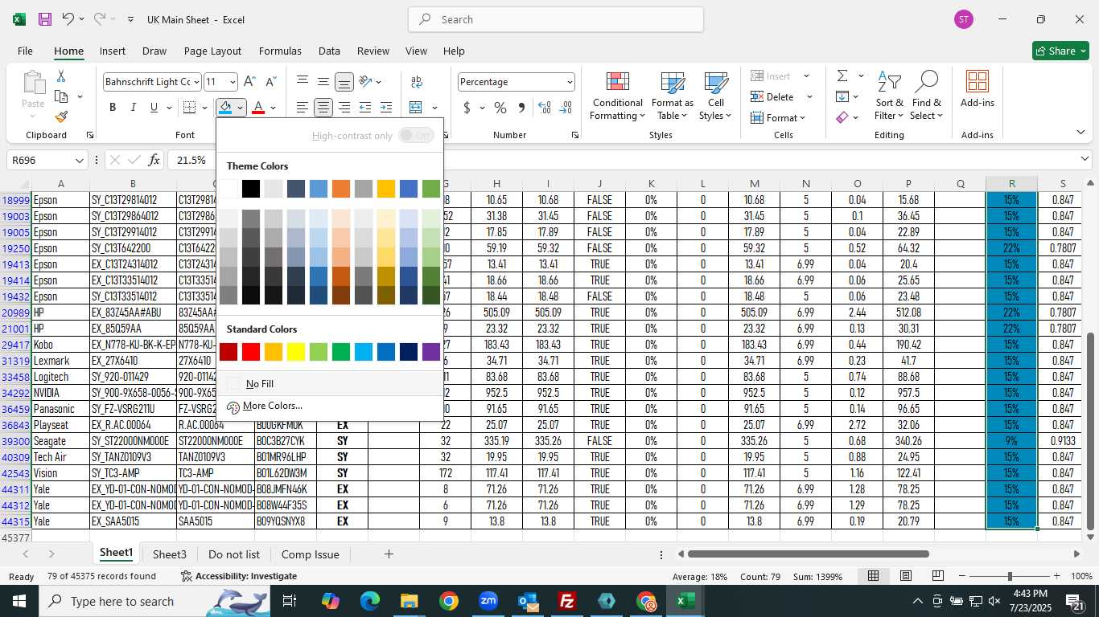Pick Black theme color swatch
Screen dimensions: 1099x617
251,189
